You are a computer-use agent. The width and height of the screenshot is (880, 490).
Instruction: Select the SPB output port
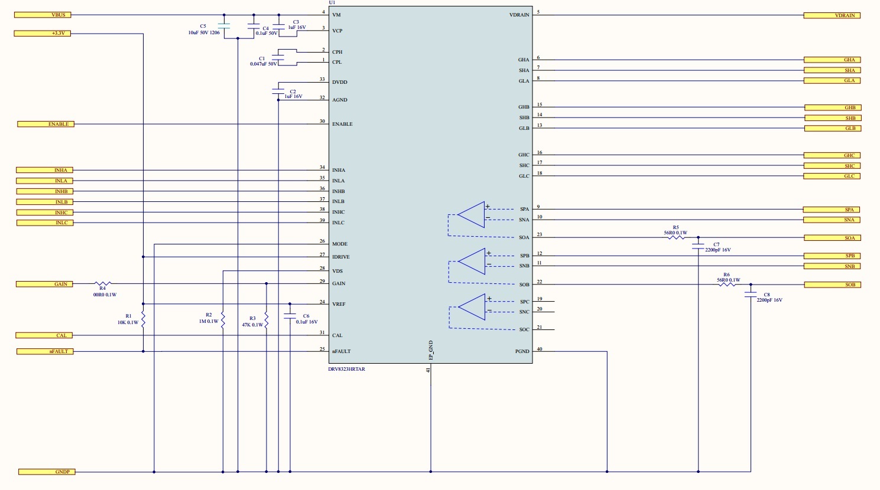832,256
